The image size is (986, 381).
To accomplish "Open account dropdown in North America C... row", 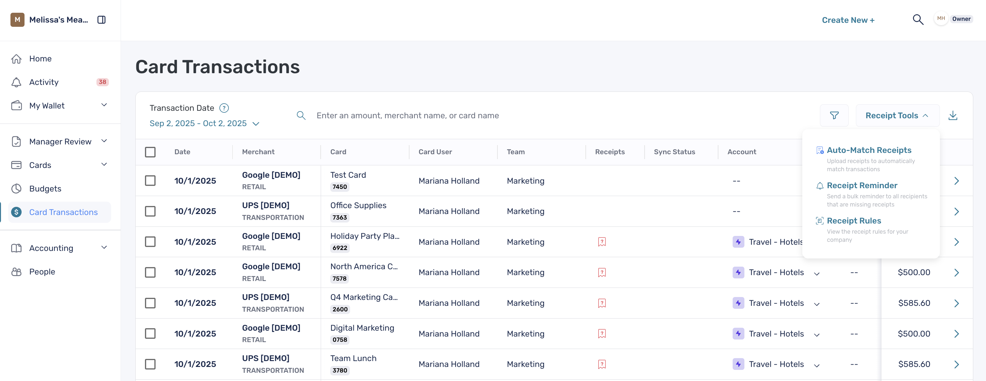I will 816,273.
